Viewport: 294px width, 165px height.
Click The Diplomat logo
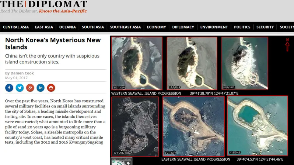[43, 4]
